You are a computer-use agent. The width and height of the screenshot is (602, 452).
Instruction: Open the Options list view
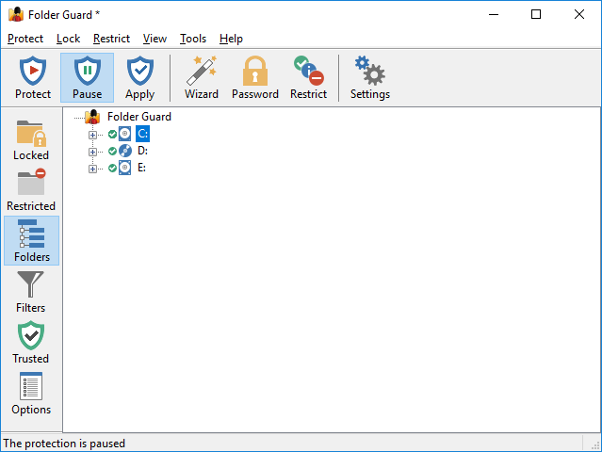[31, 394]
